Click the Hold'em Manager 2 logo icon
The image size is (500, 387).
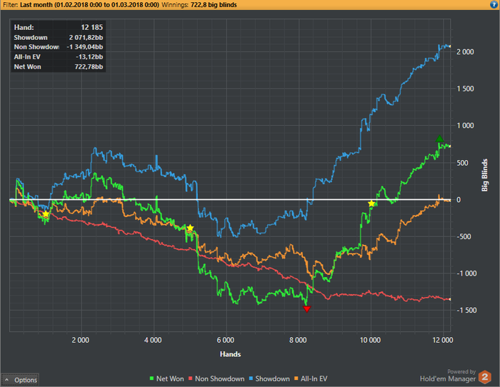485,377
